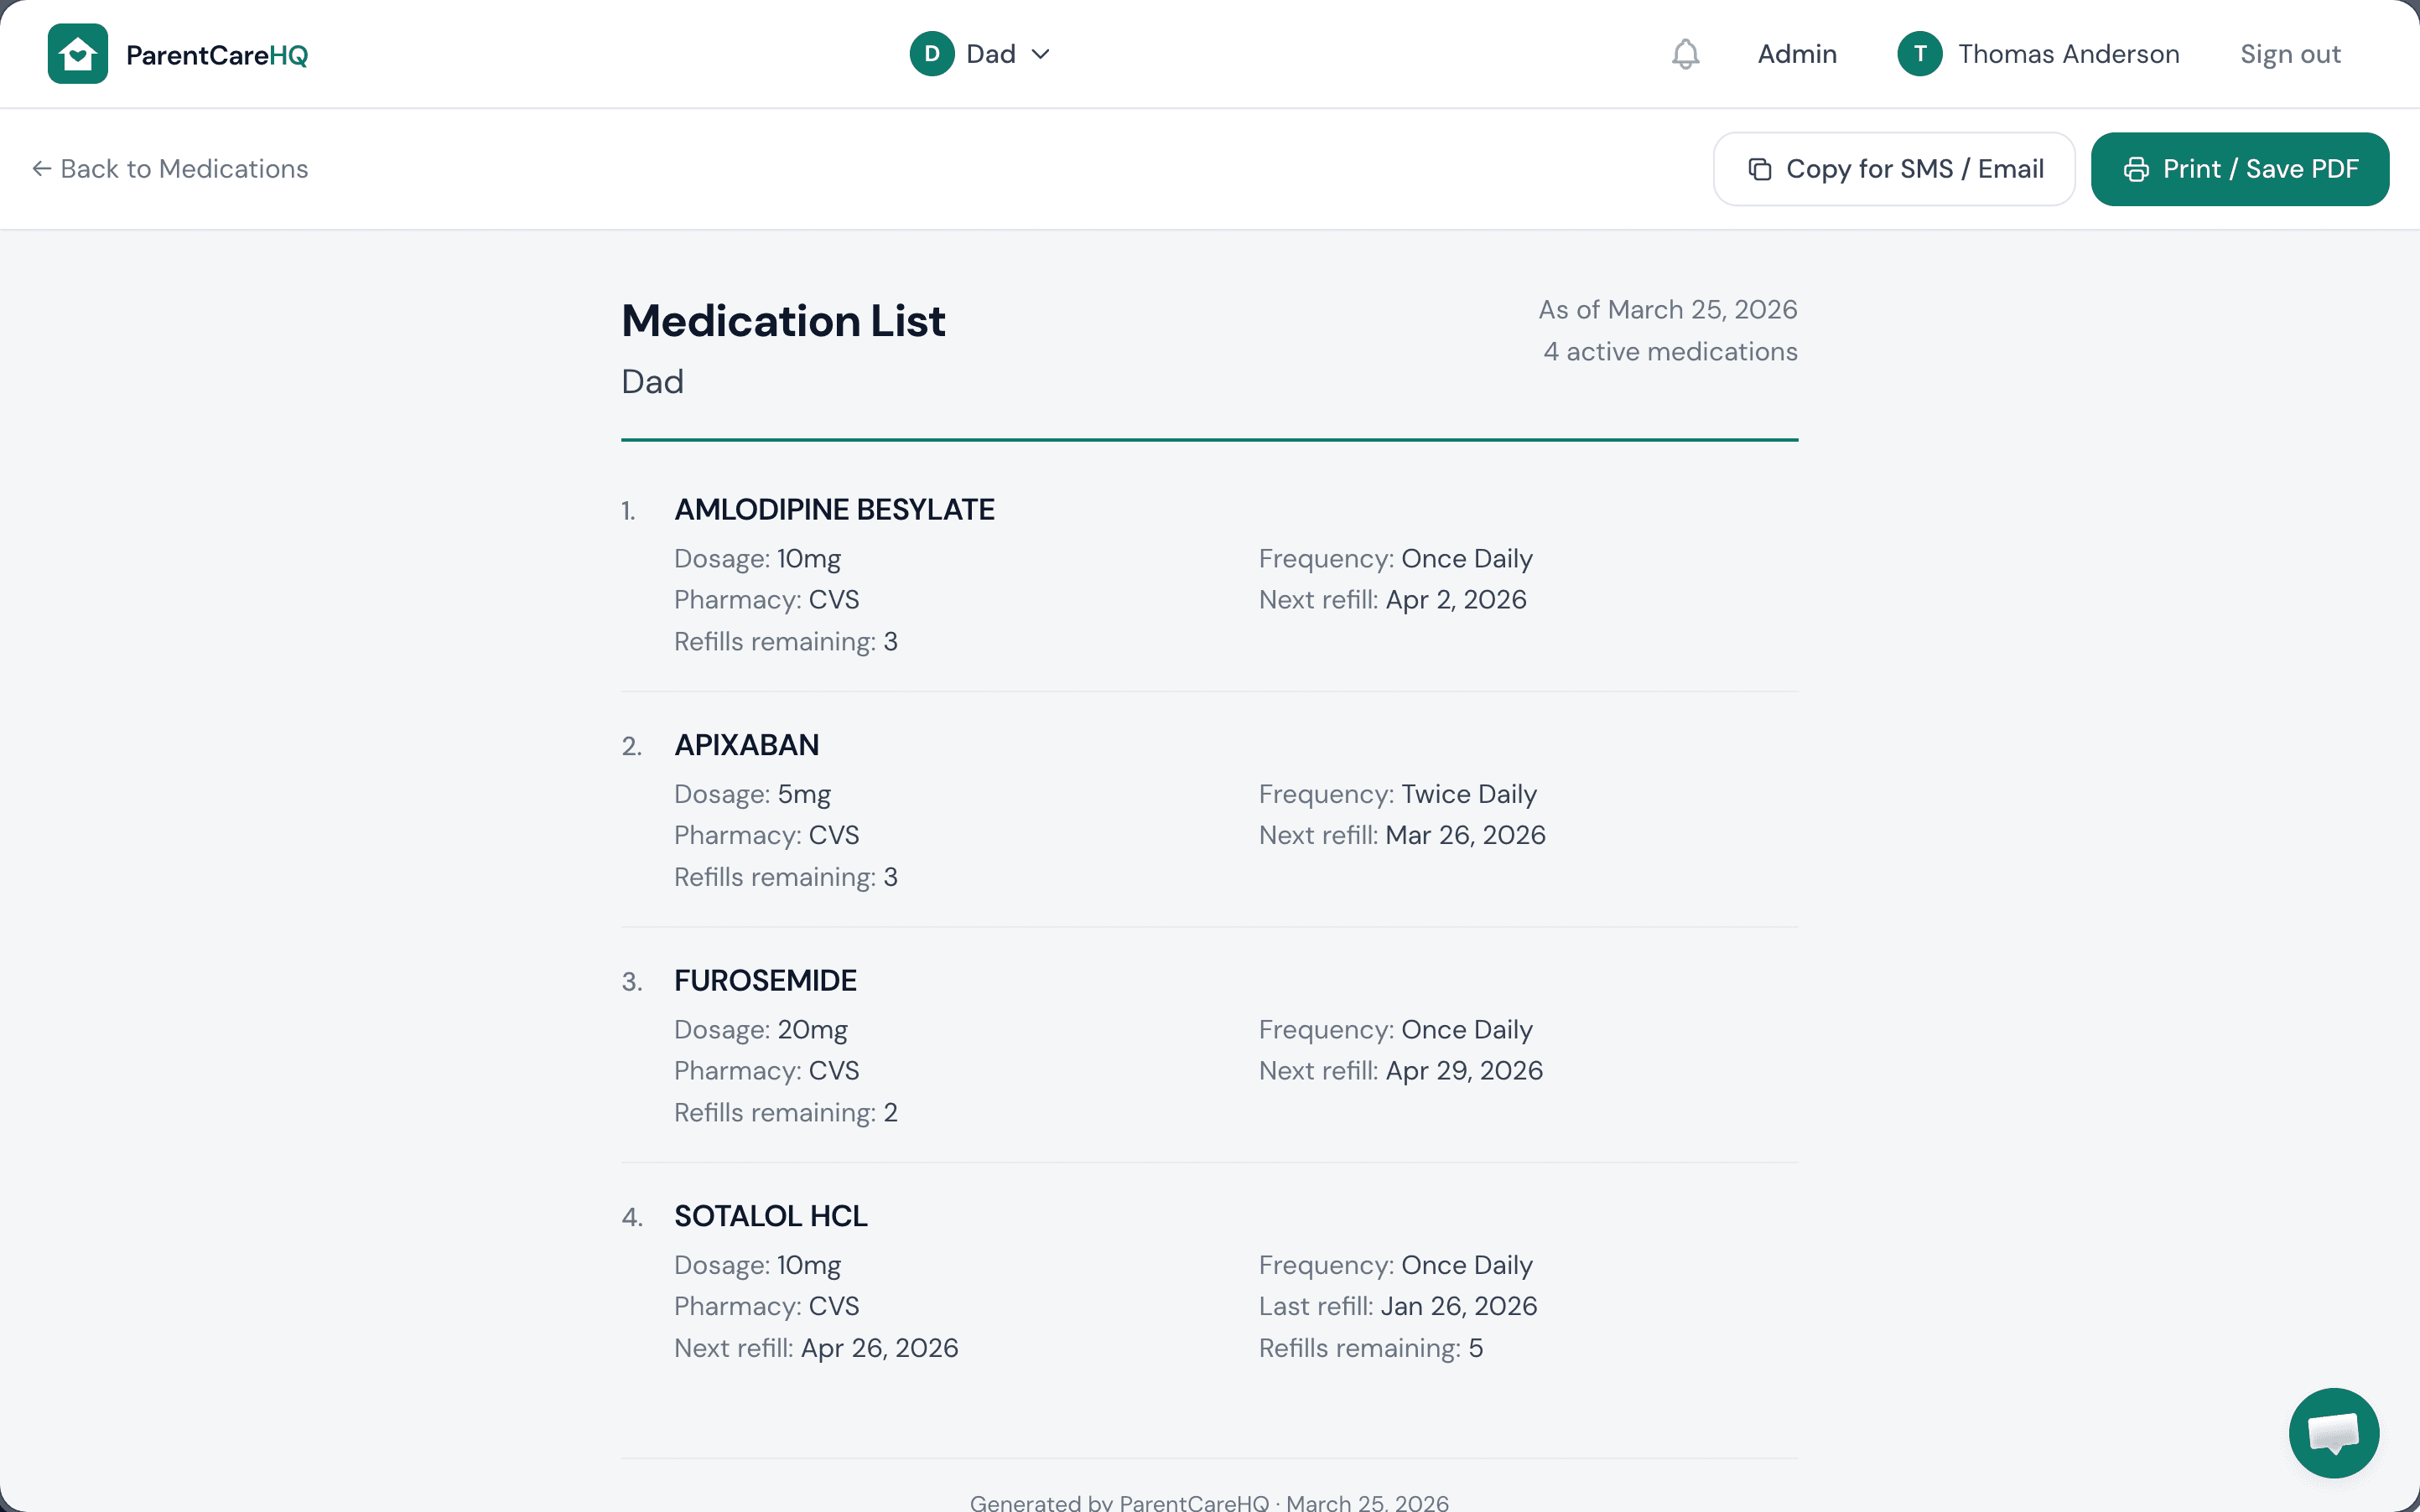The image size is (2420, 1512).
Task: Select the APIXABAN medication entry
Action: click(745, 744)
